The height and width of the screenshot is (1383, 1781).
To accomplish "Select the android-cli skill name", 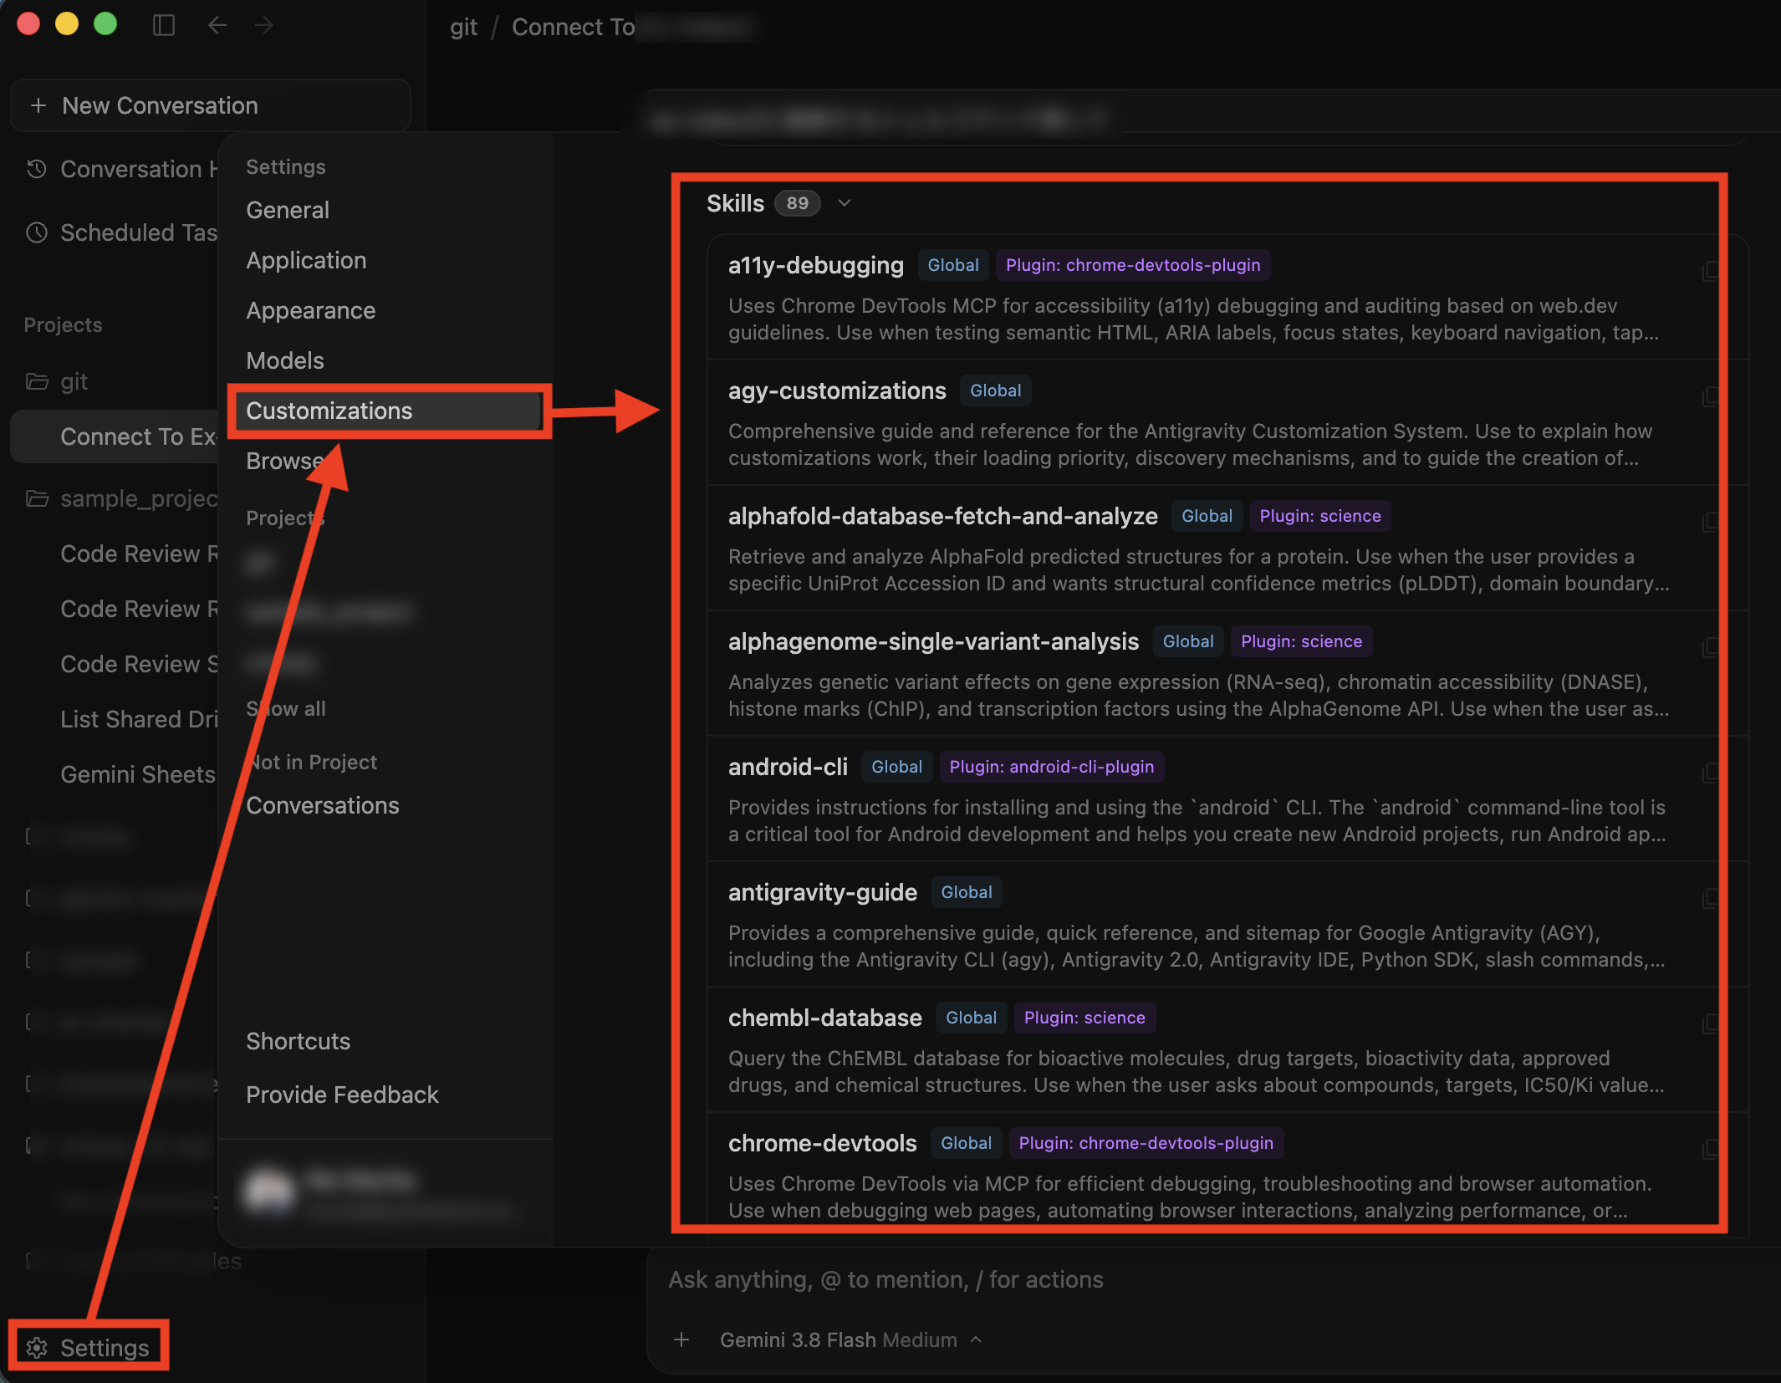I will click(788, 767).
